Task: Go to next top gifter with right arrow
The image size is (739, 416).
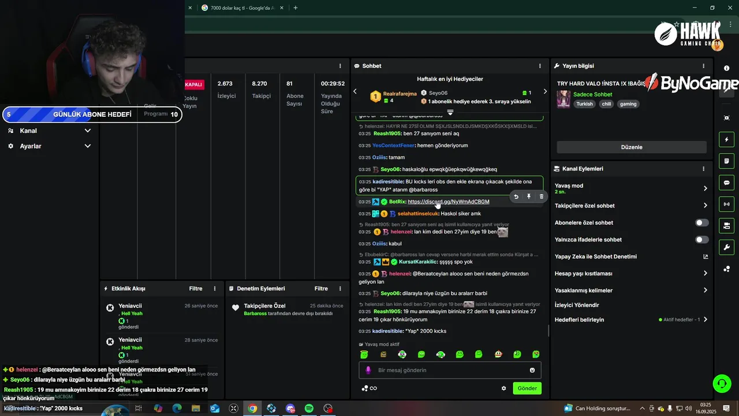Action: [545, 92]
